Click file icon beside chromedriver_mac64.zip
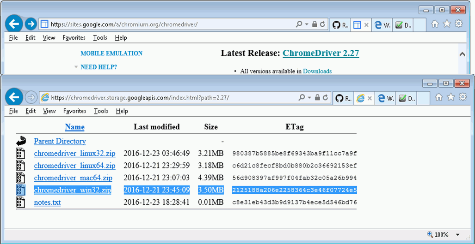The image size is (475, 244). [20, 178]
